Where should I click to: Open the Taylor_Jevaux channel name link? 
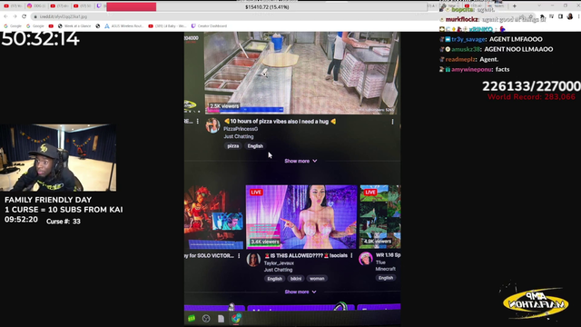pyautogui.click(x=279, y=263)
